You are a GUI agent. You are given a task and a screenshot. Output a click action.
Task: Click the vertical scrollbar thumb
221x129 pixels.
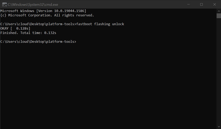(219, 16)
